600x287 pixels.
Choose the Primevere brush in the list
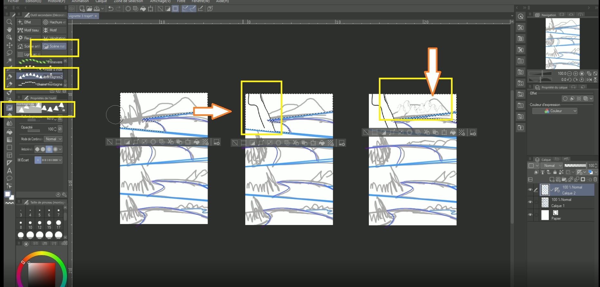click(x=40, y=62)
